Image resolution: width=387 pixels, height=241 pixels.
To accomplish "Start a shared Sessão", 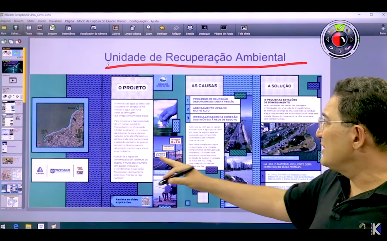I will 190,30.
